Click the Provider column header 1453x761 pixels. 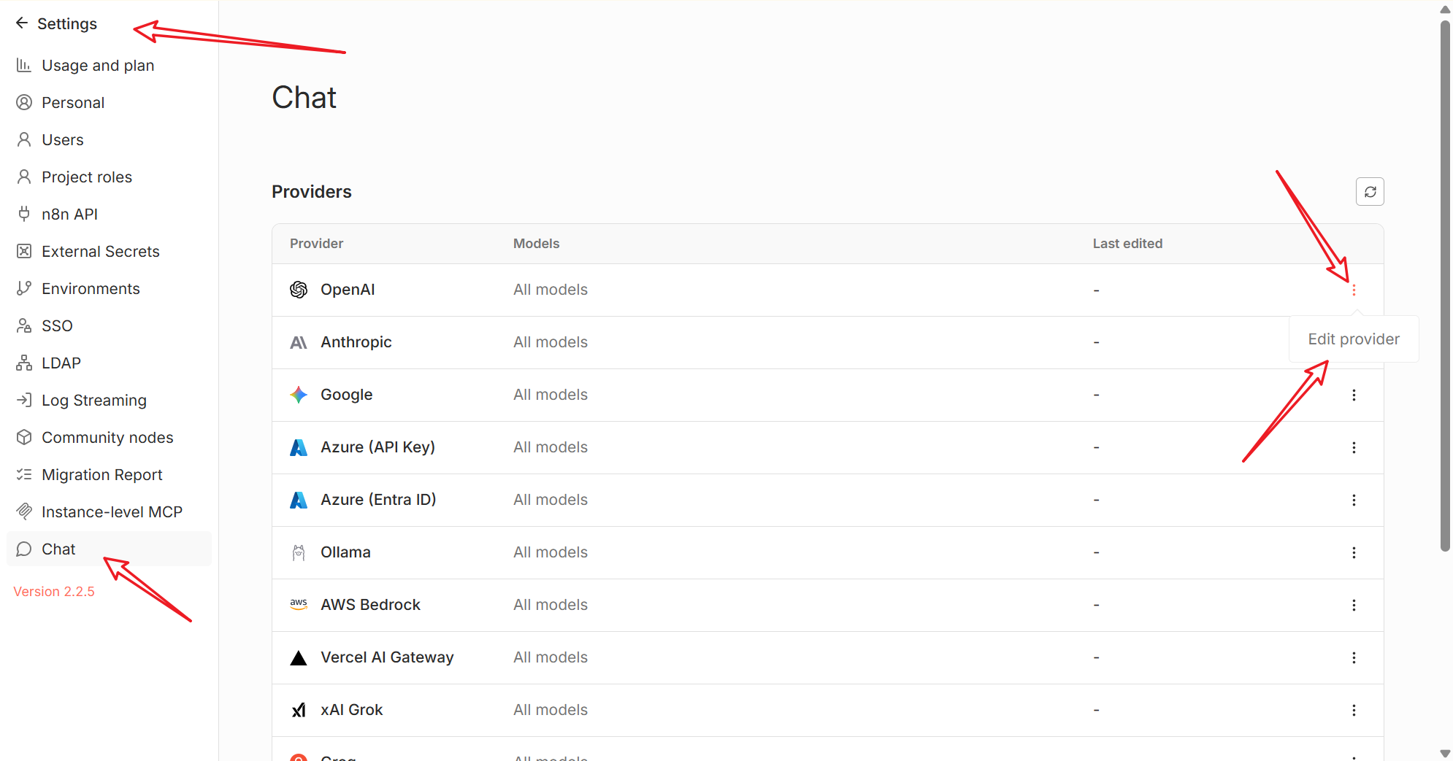click(316, 244)
